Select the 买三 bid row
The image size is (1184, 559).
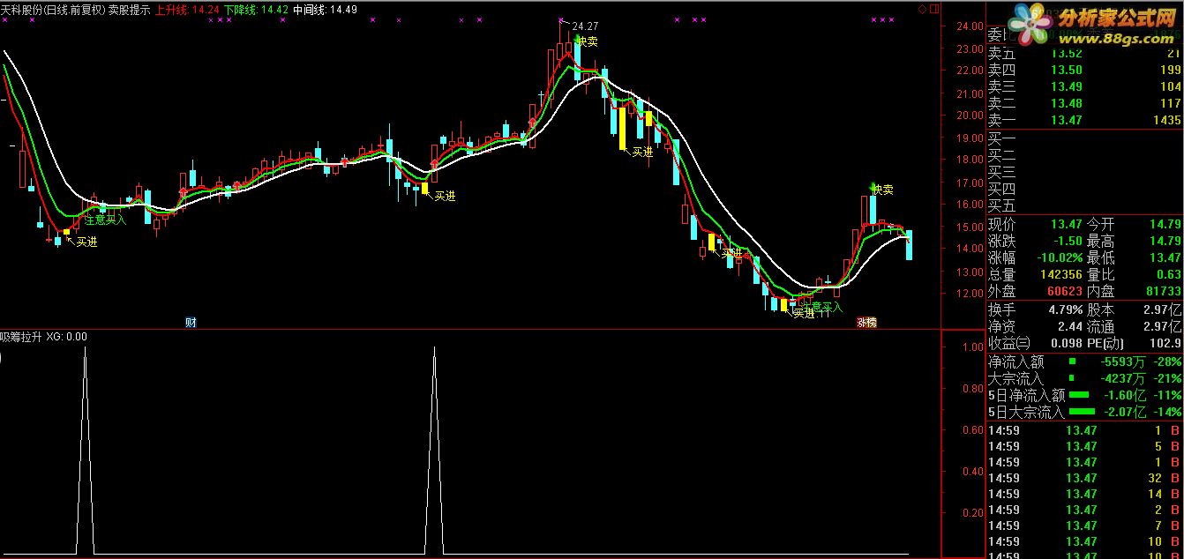point(1084,172)
